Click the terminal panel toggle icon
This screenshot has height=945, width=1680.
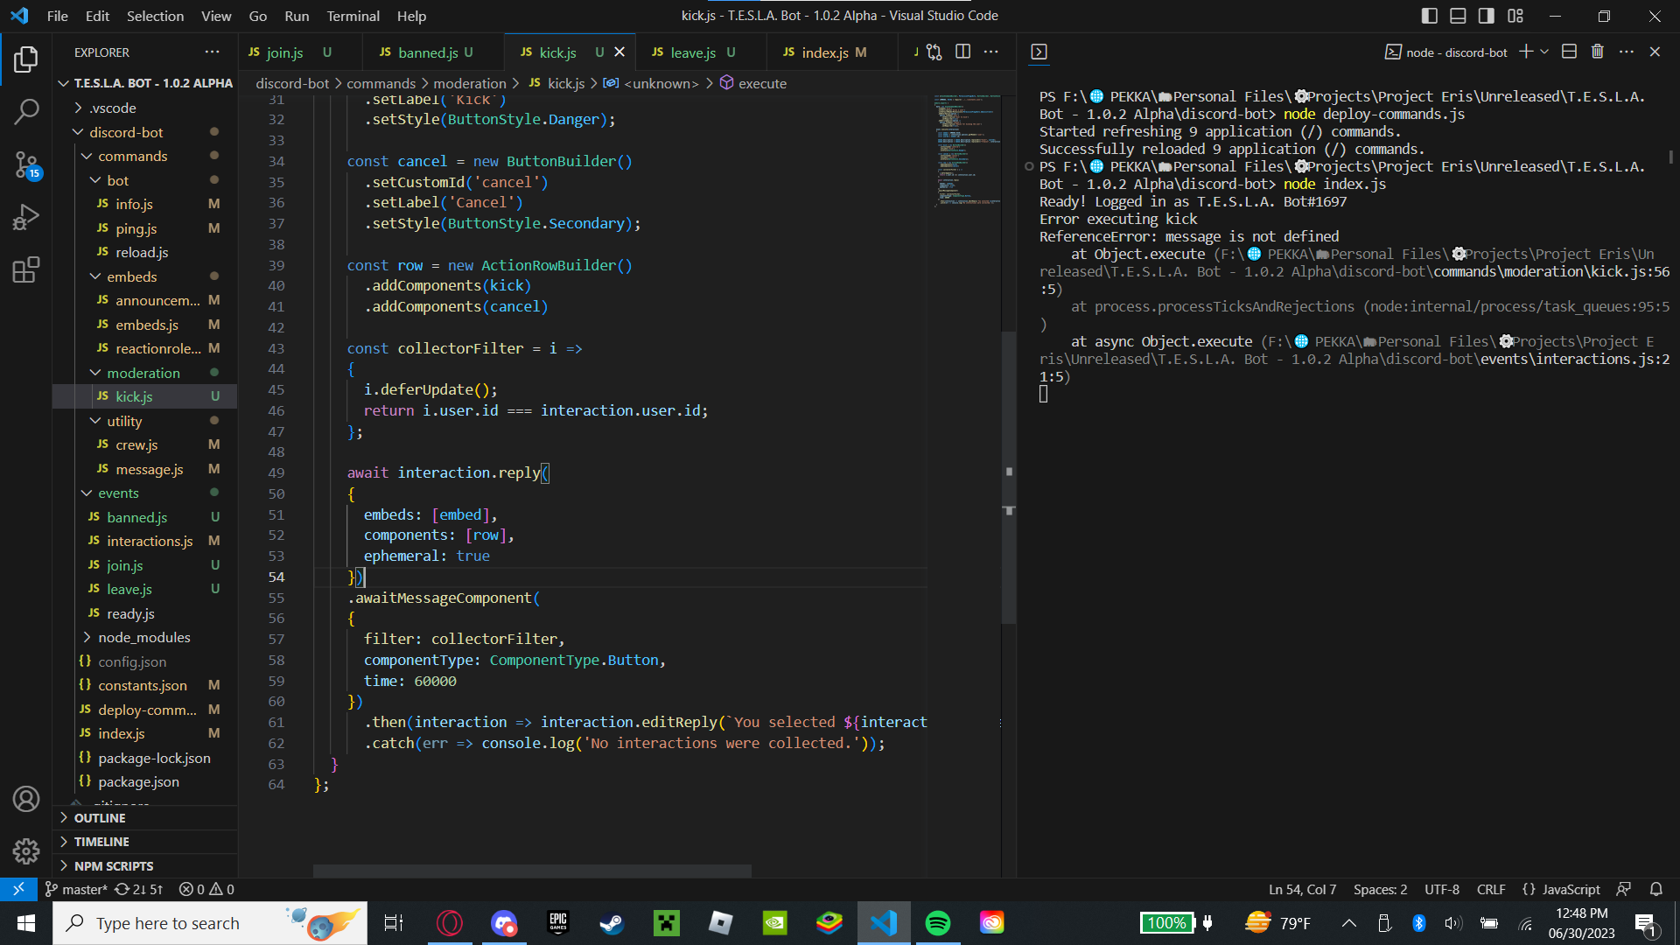[1039, 52]
